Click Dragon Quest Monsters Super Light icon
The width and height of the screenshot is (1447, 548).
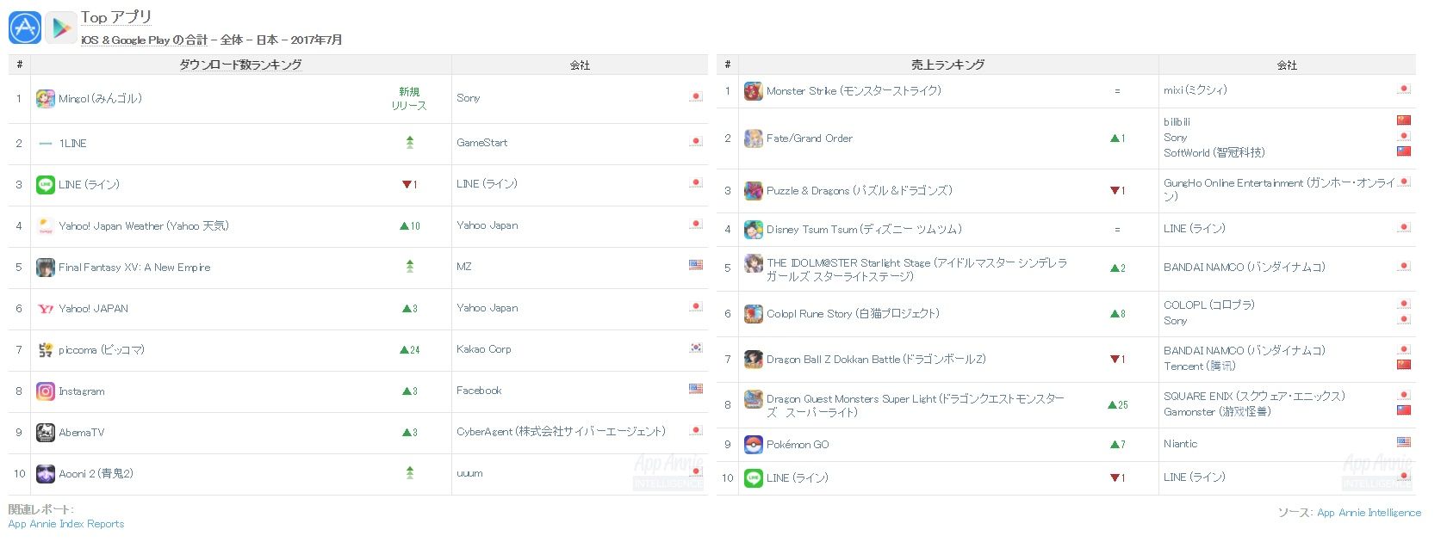(x=754, y=399)
